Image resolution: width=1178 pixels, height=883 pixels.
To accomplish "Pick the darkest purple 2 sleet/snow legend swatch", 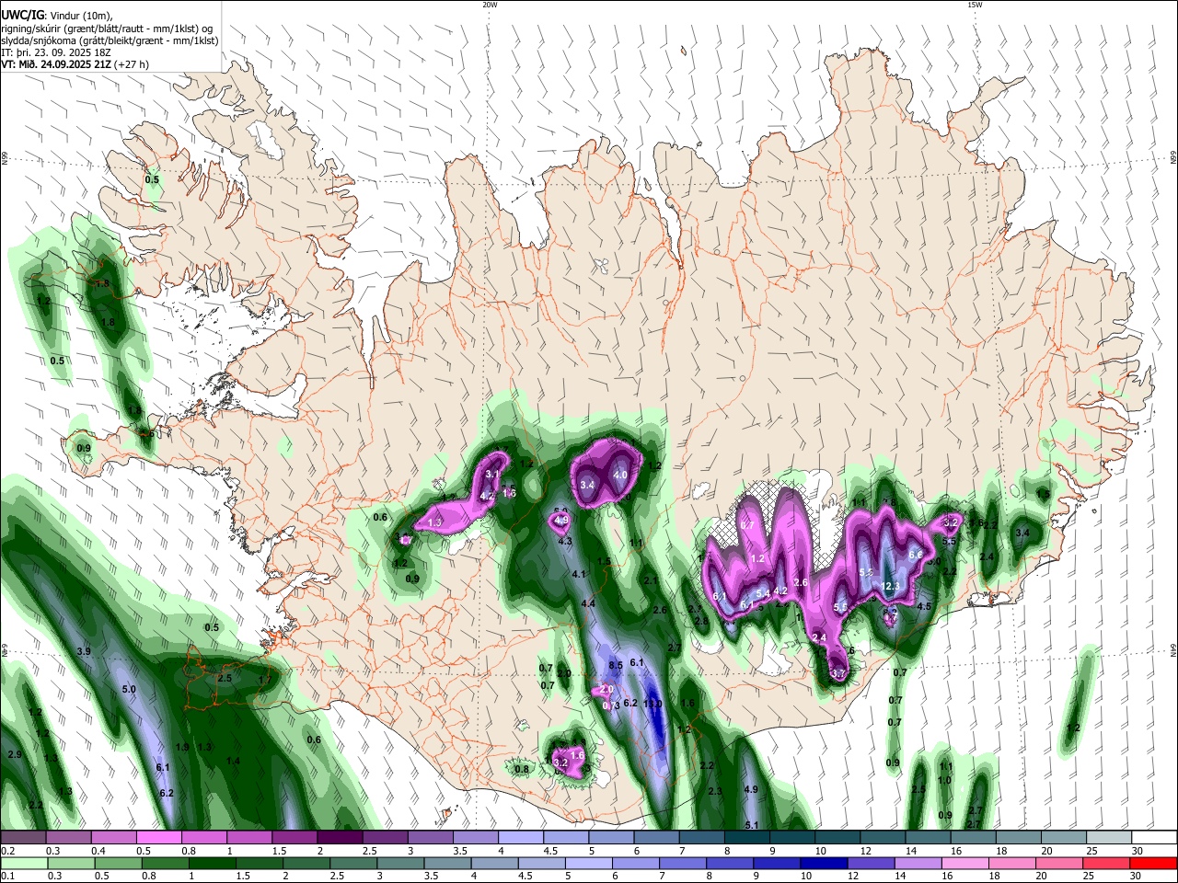I will tap(342, 837).
